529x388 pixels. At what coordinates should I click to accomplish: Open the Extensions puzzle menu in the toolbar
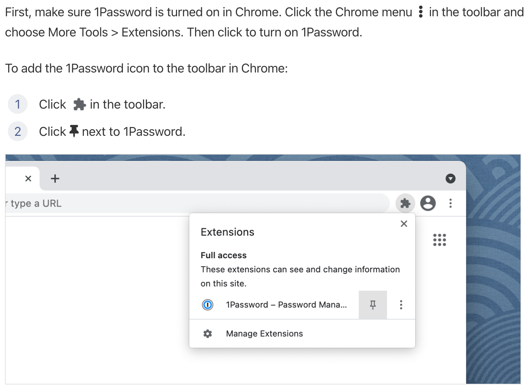click(x=405, y=203)
